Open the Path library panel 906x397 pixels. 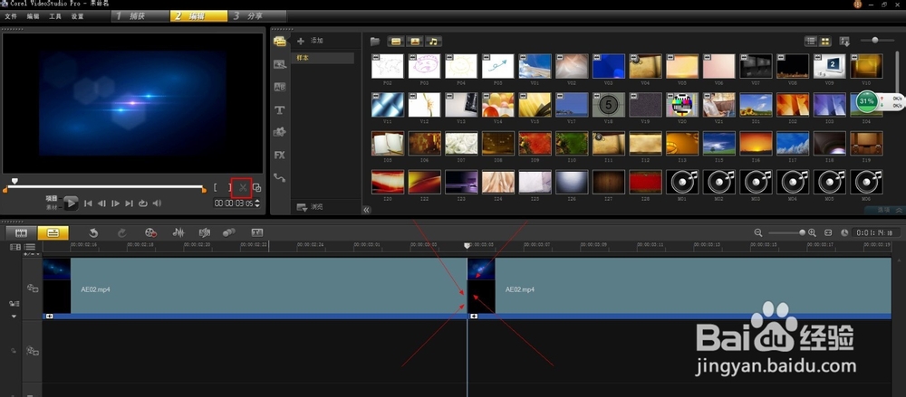280,178
